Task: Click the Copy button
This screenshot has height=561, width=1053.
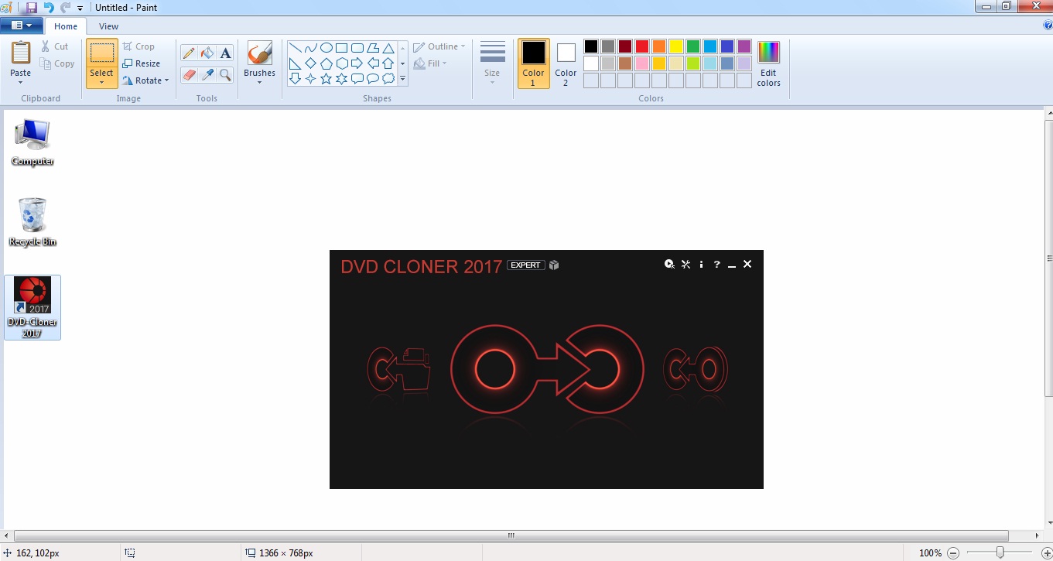Action: click(58, 63)
